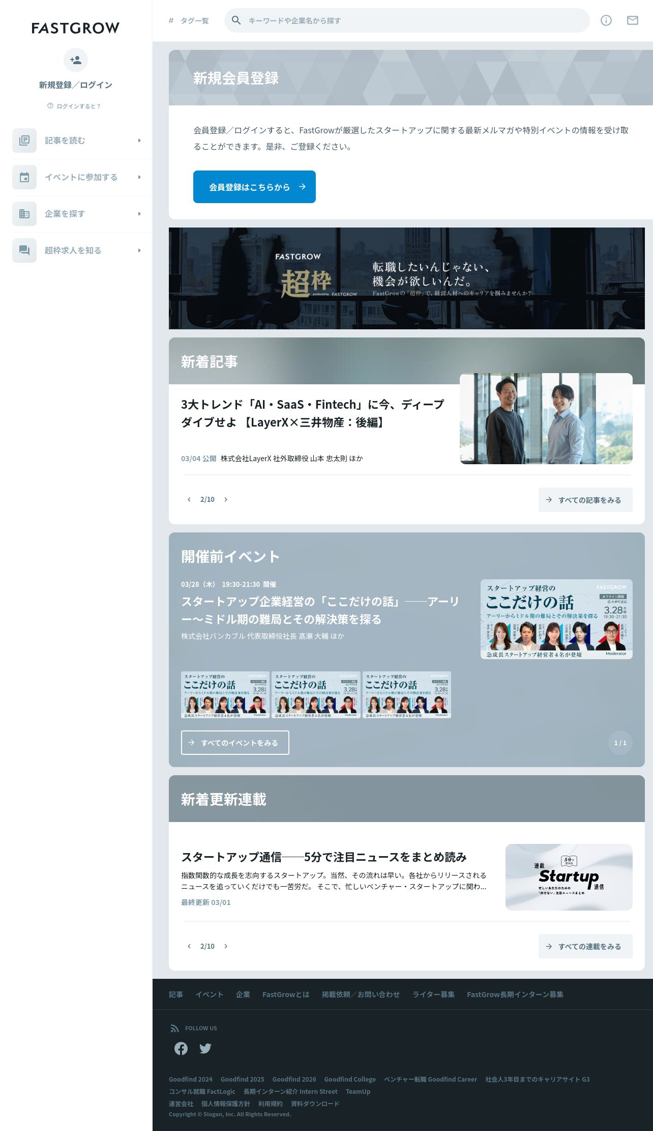Viewport: 653px width, 1131px height.
Task: Click すべてのイベントをみる button
Action: point(235,743)
